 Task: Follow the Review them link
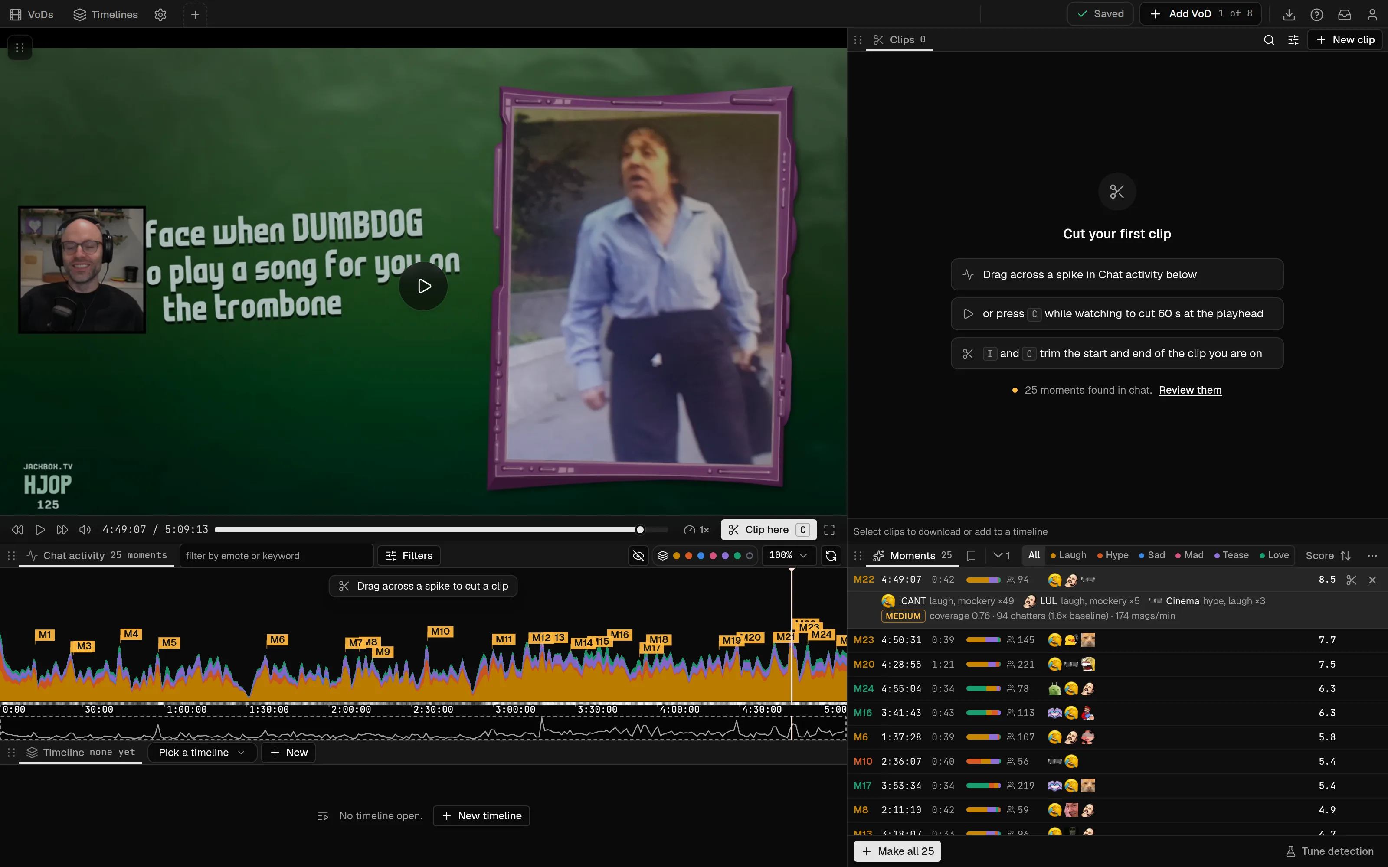(x=1190, y=390)
